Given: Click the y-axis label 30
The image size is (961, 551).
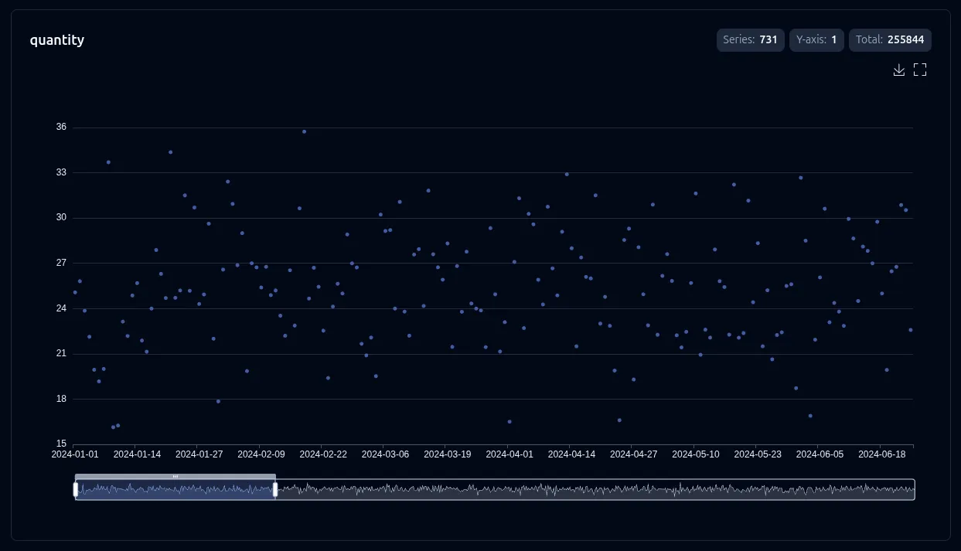Looking at the screenshot, I should pos(61,217).
